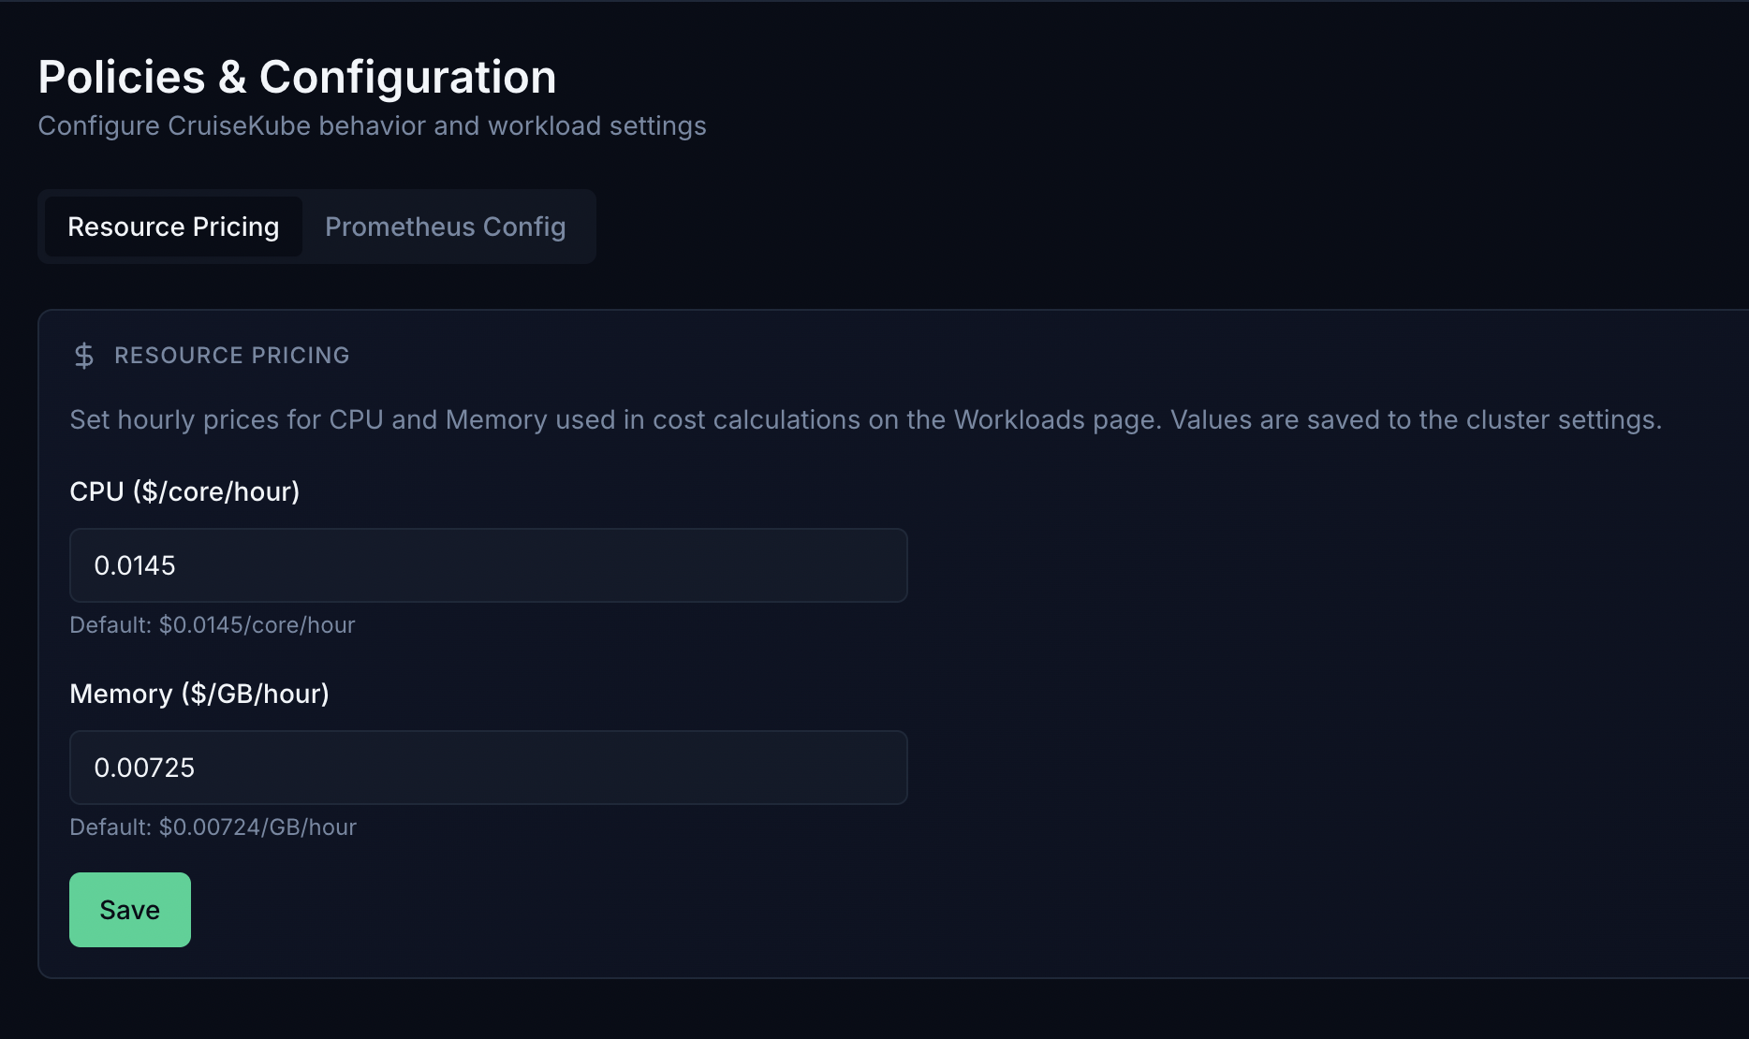
Task: Click the Default: $0.0145/core/hour helper text
Action: [x=212, y=624]
